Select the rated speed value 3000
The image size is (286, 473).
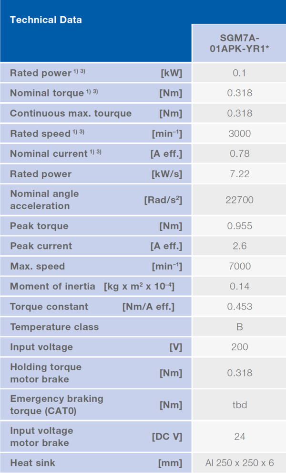[239, 133]
